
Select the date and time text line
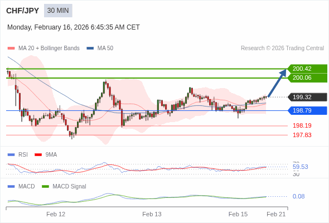(x=74, y=27)
